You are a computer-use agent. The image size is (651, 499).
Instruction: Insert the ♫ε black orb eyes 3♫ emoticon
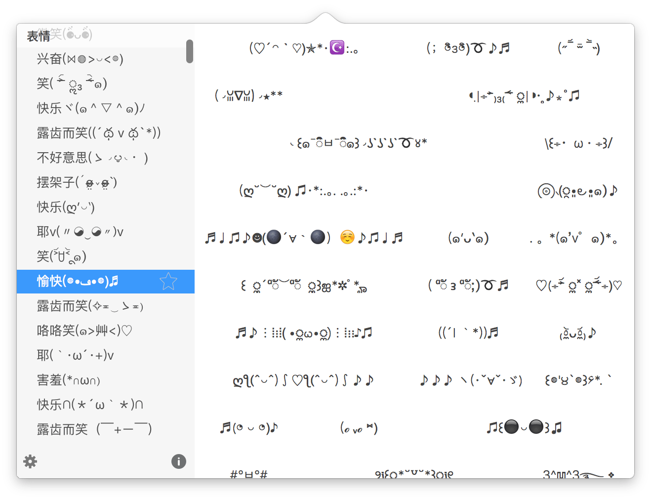[524, 427]
